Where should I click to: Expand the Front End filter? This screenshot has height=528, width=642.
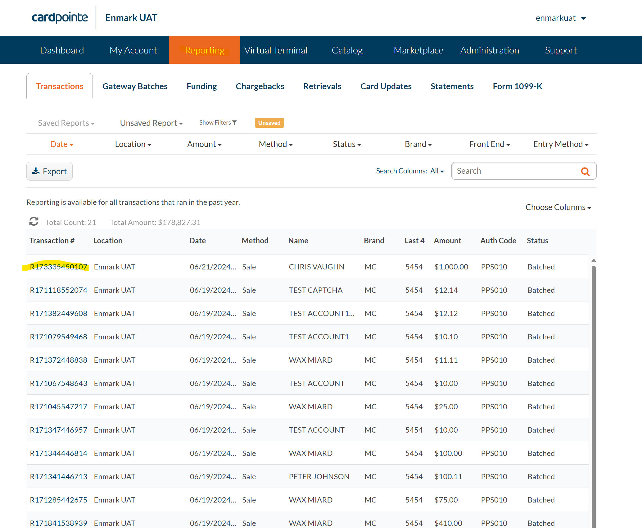point(490,144)
